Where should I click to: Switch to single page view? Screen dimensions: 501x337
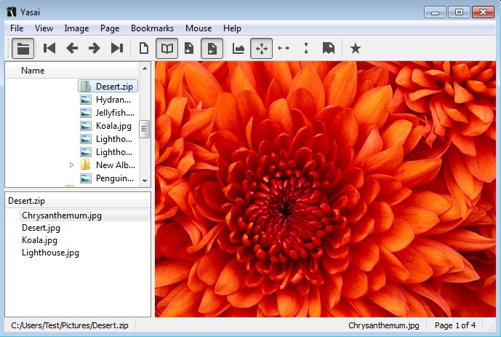tap(144, 49)
